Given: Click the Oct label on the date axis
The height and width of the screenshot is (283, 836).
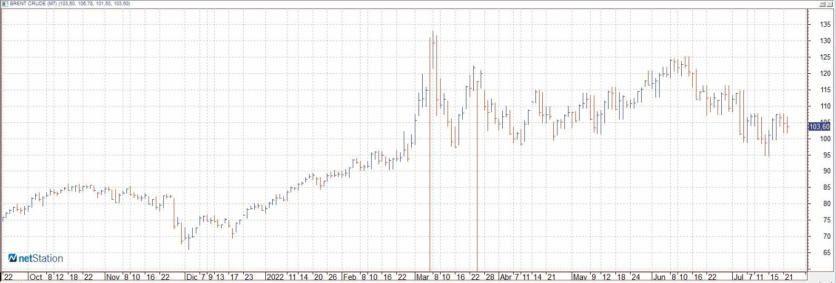Looking at the screenshot, I should click(x=35, y=277).
